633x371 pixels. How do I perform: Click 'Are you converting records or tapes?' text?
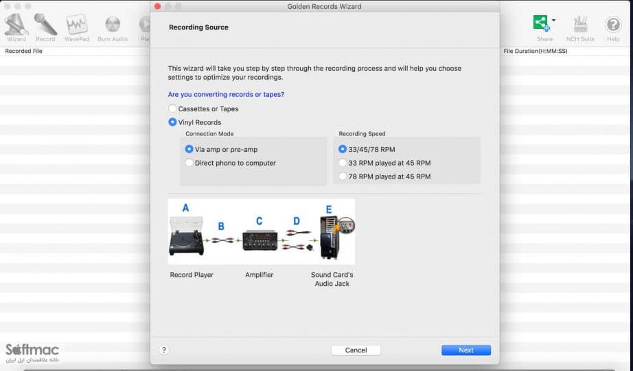[226, 94]
